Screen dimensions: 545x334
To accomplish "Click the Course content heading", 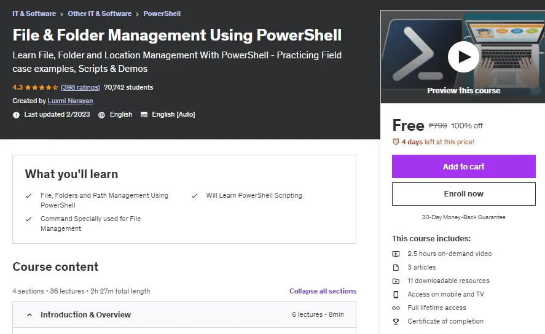I will [56, 266].
